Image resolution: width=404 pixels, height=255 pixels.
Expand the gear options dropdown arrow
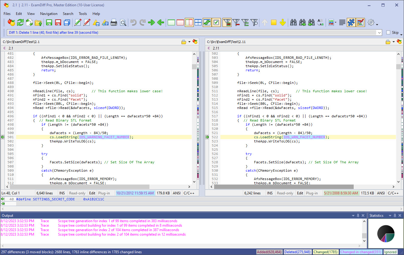(x=377, y=24)
